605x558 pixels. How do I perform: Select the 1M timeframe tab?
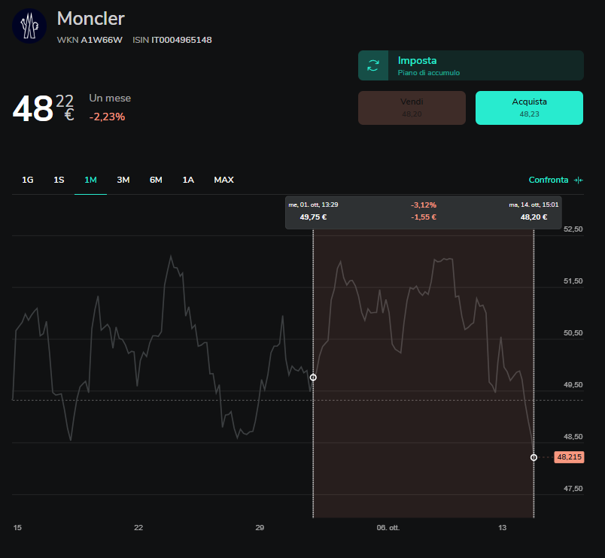coord(90,180)
